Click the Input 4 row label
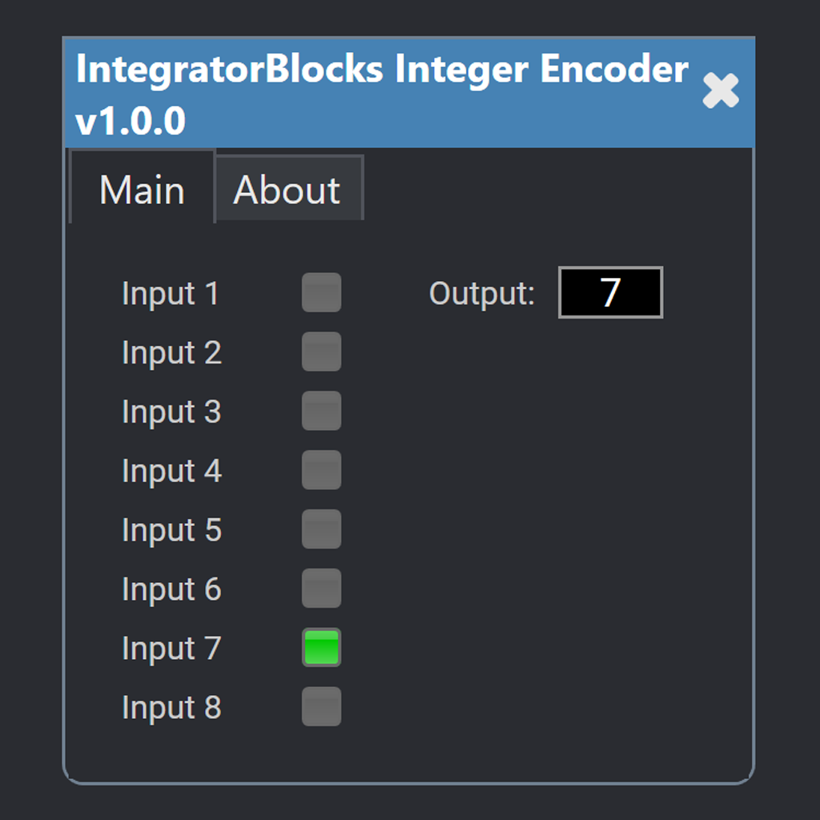 point(171,470)
